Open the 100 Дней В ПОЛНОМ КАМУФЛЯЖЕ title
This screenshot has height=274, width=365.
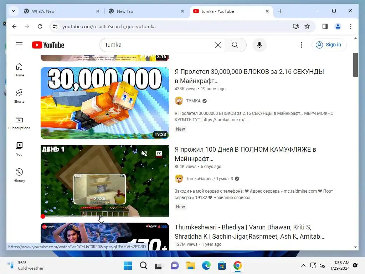[x=245, y=154]
